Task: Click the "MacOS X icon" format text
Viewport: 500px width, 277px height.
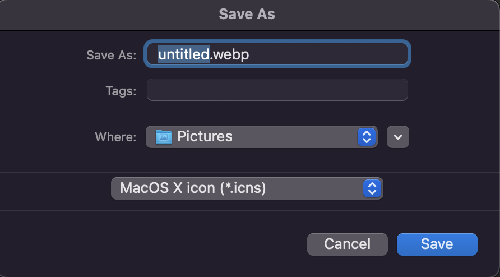Action: 168,188
